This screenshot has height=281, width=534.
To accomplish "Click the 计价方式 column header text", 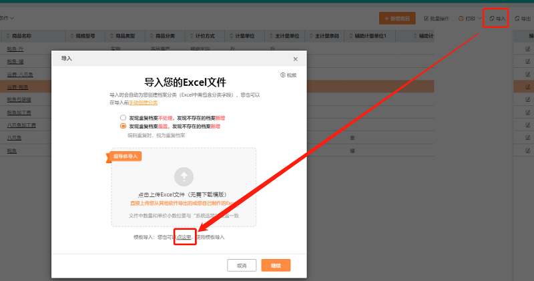I will click(205, 36).
